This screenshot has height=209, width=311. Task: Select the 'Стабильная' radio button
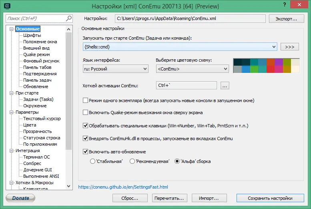tap(92, 161)
